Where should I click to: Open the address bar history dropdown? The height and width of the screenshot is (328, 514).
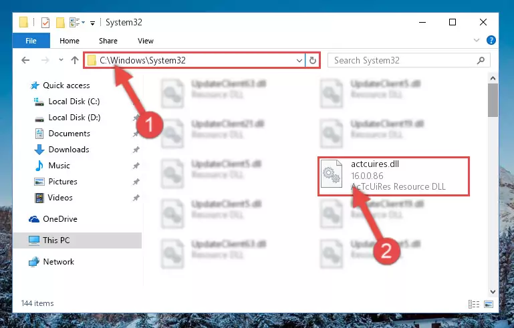point(299,60)
